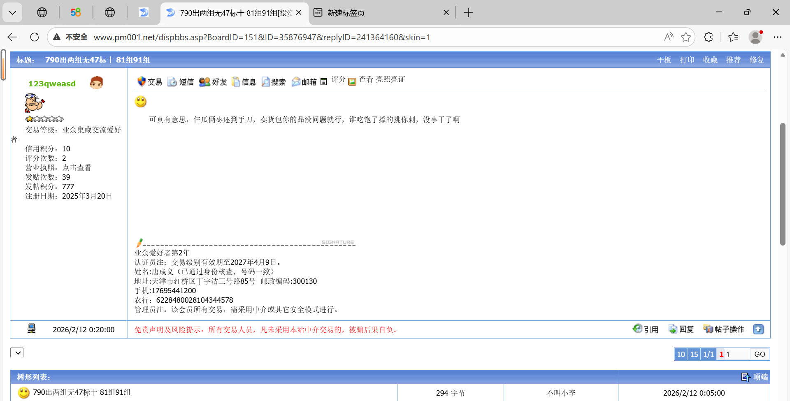Expand the small chevron dropdown below the post
Viewport: 790px width, 401px height.
point(17,353)
